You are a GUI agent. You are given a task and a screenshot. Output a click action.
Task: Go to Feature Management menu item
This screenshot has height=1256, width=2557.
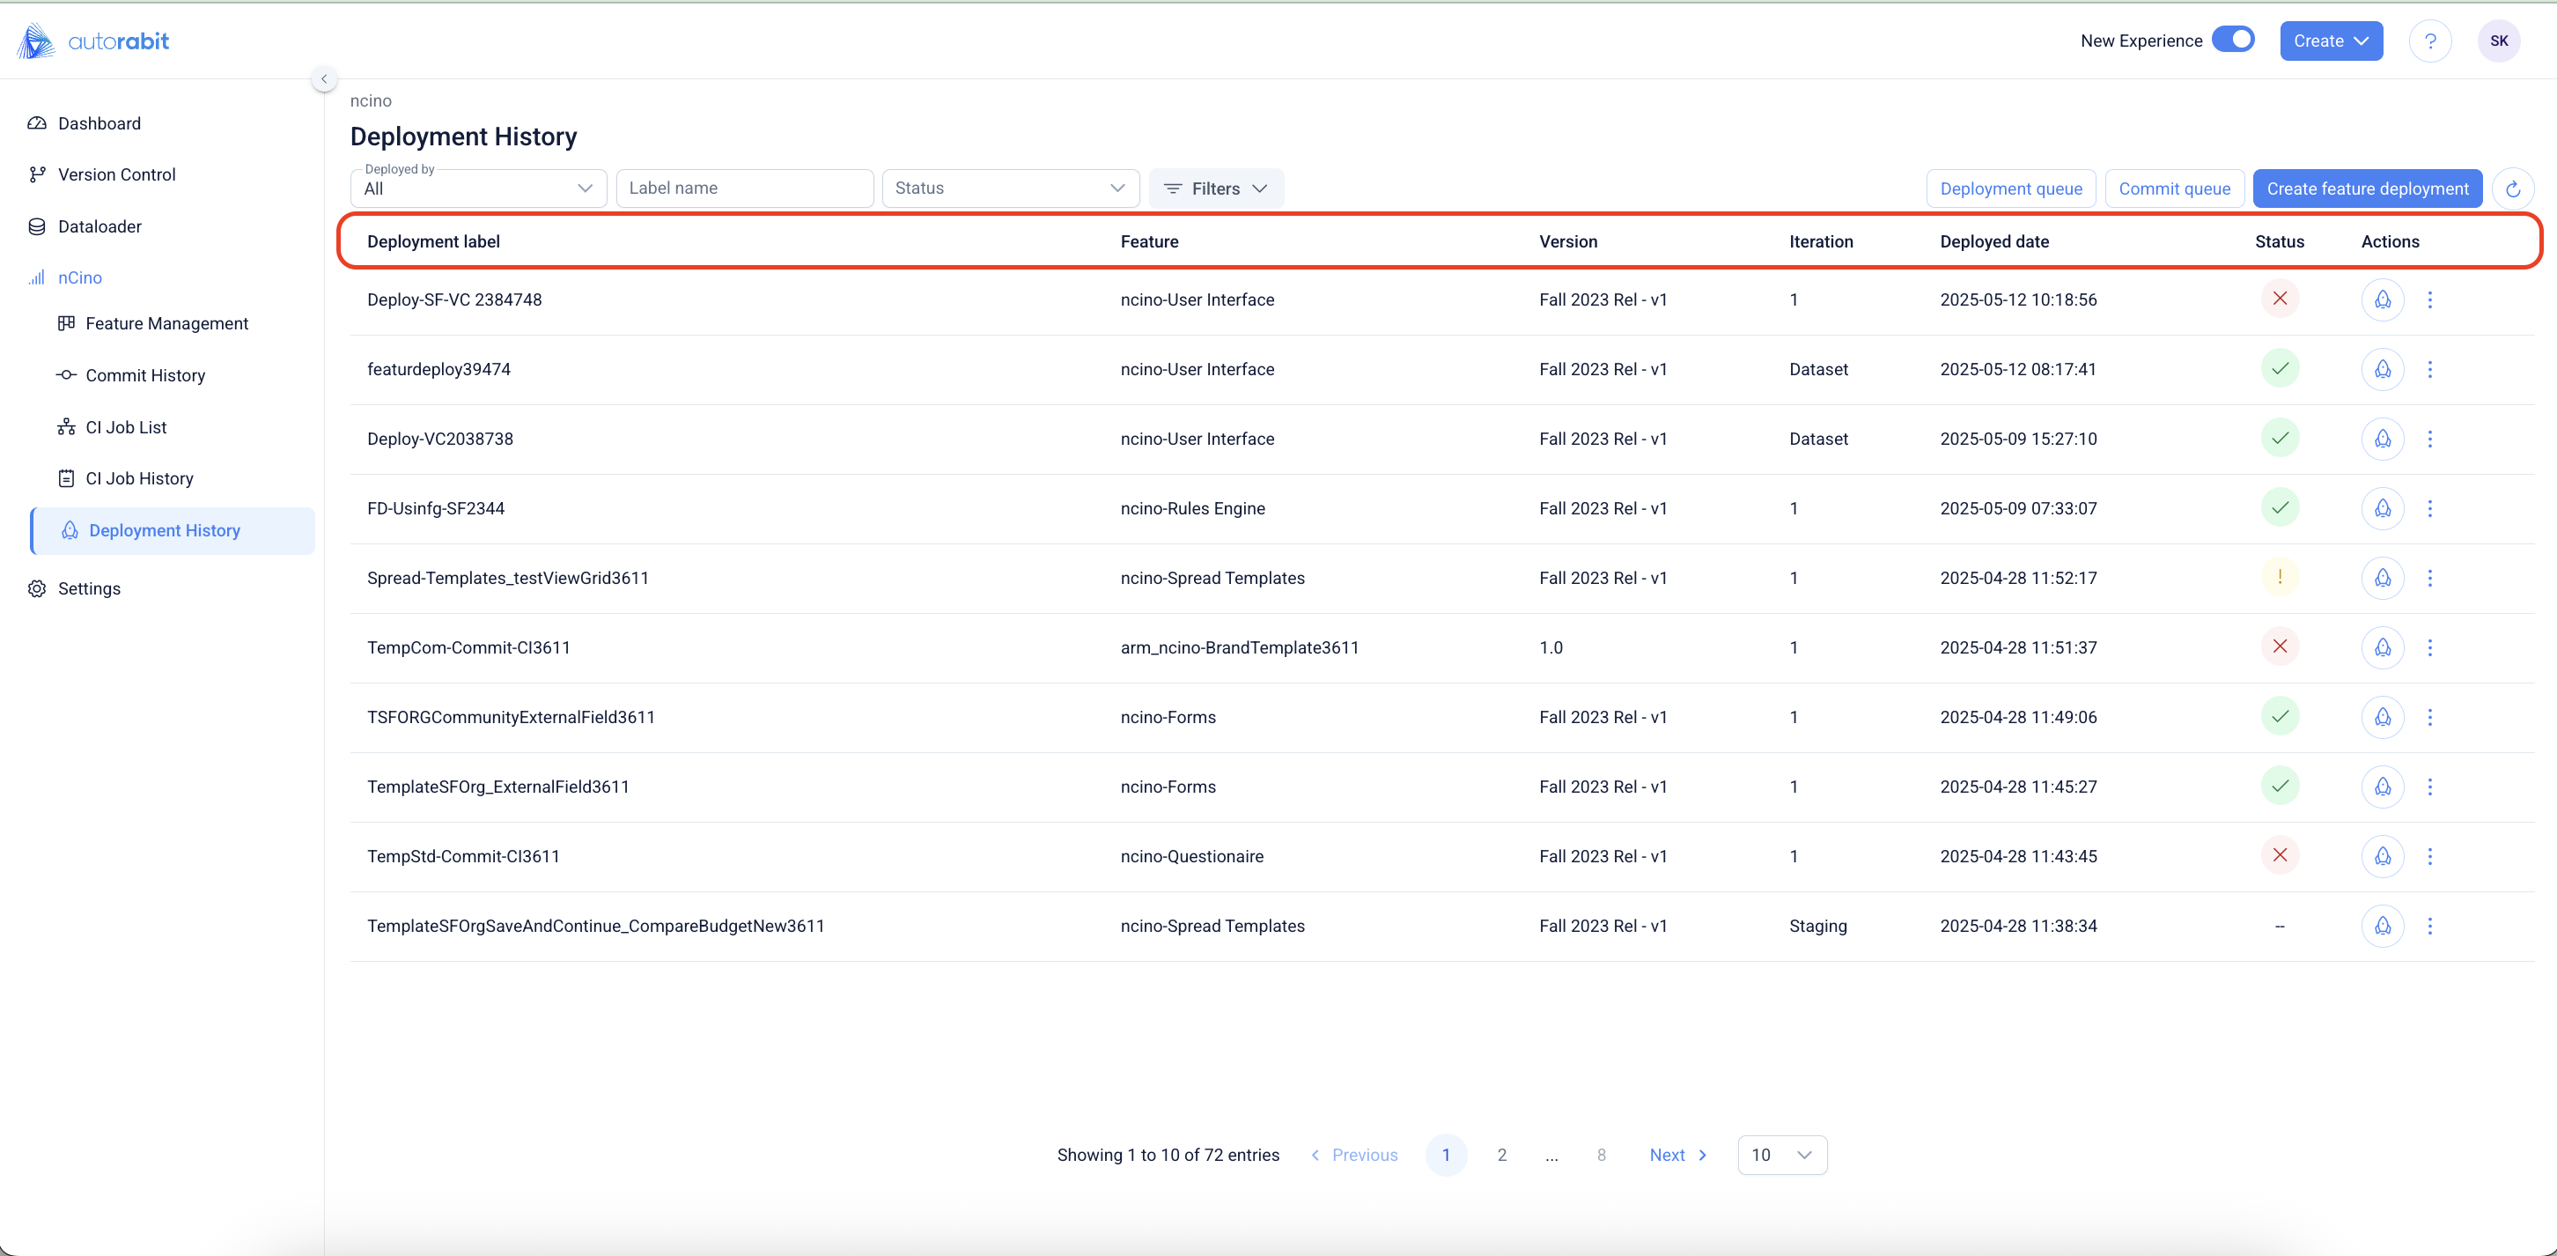pos(166,323)
